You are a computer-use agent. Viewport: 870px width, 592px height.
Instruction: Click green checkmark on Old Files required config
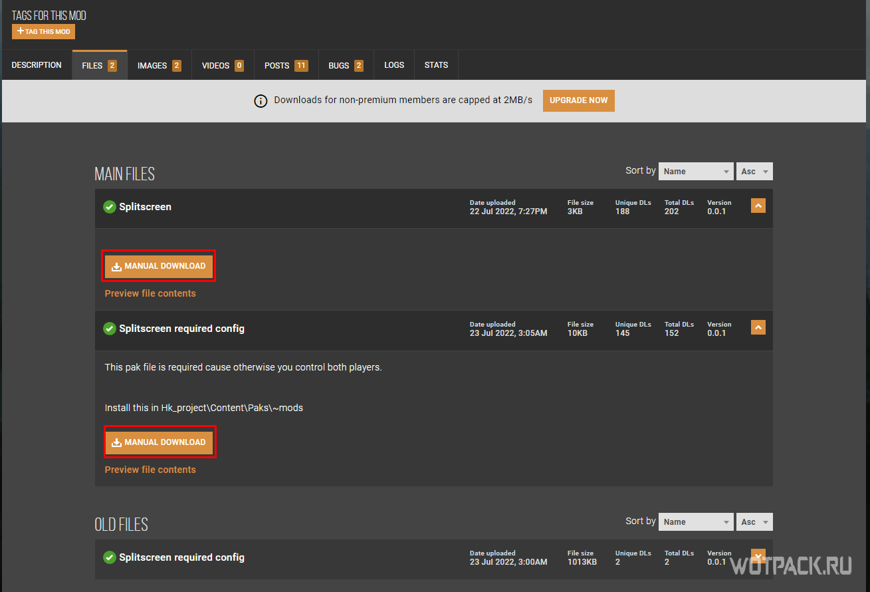click(x=110, y=557)
